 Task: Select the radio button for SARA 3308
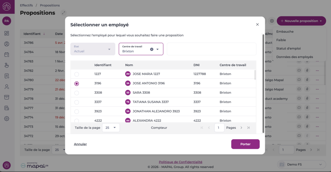coord(77,93)
